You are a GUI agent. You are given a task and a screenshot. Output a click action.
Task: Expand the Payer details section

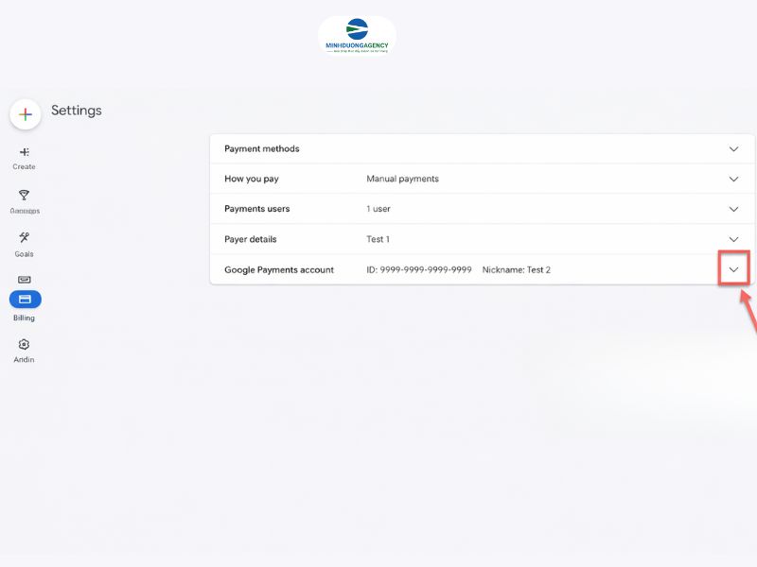[734, 239]
